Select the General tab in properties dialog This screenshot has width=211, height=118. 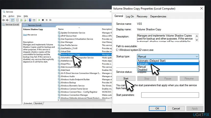click(119, 16)
